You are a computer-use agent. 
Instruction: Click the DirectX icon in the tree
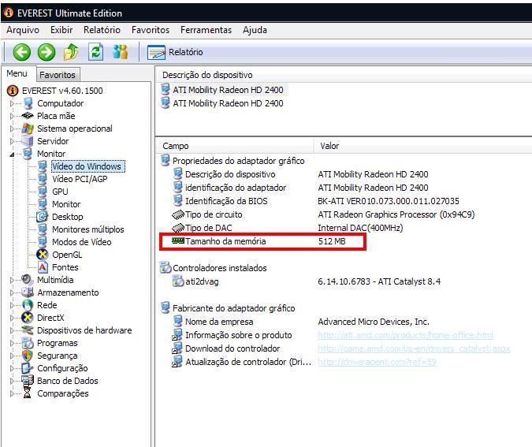[x=27, y=318]
